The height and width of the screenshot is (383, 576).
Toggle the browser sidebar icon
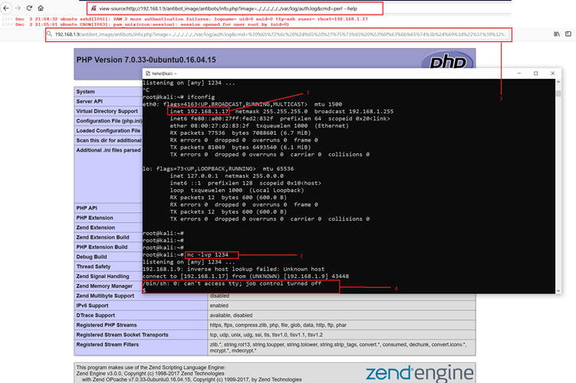pos(560,35)
